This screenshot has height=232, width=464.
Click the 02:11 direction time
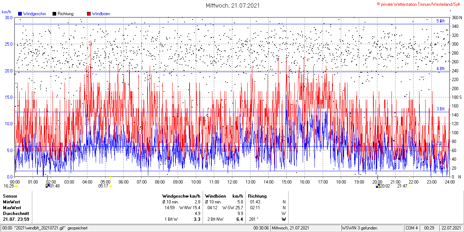point(255,208)
